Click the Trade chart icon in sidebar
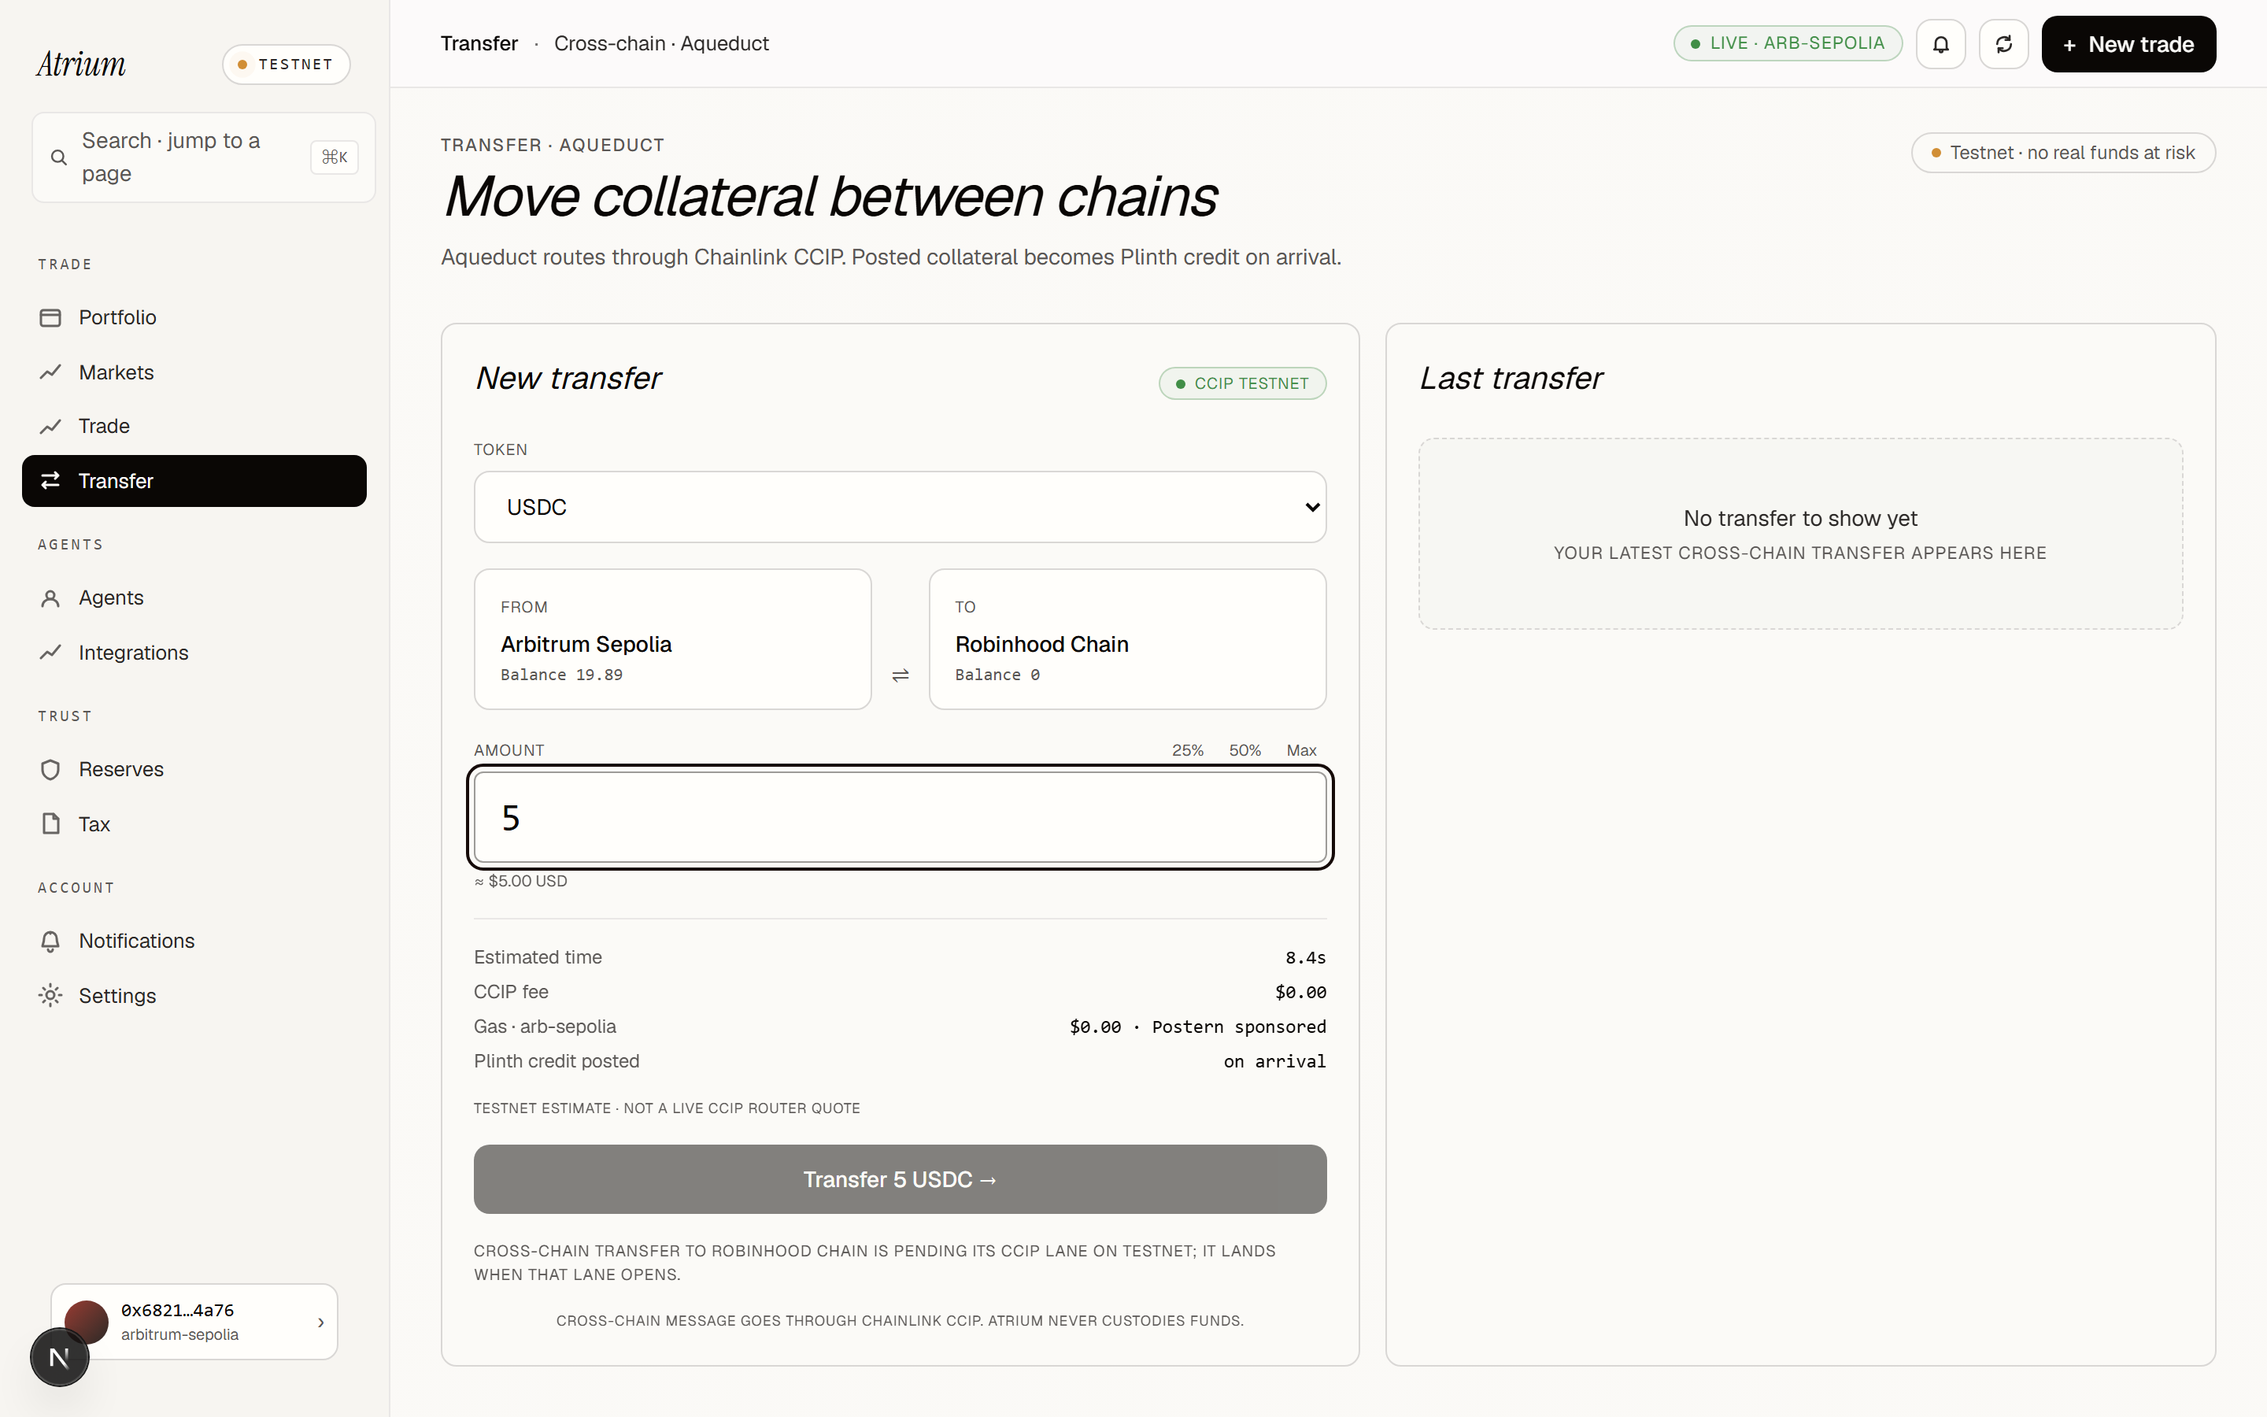 [x=50, y=427]
